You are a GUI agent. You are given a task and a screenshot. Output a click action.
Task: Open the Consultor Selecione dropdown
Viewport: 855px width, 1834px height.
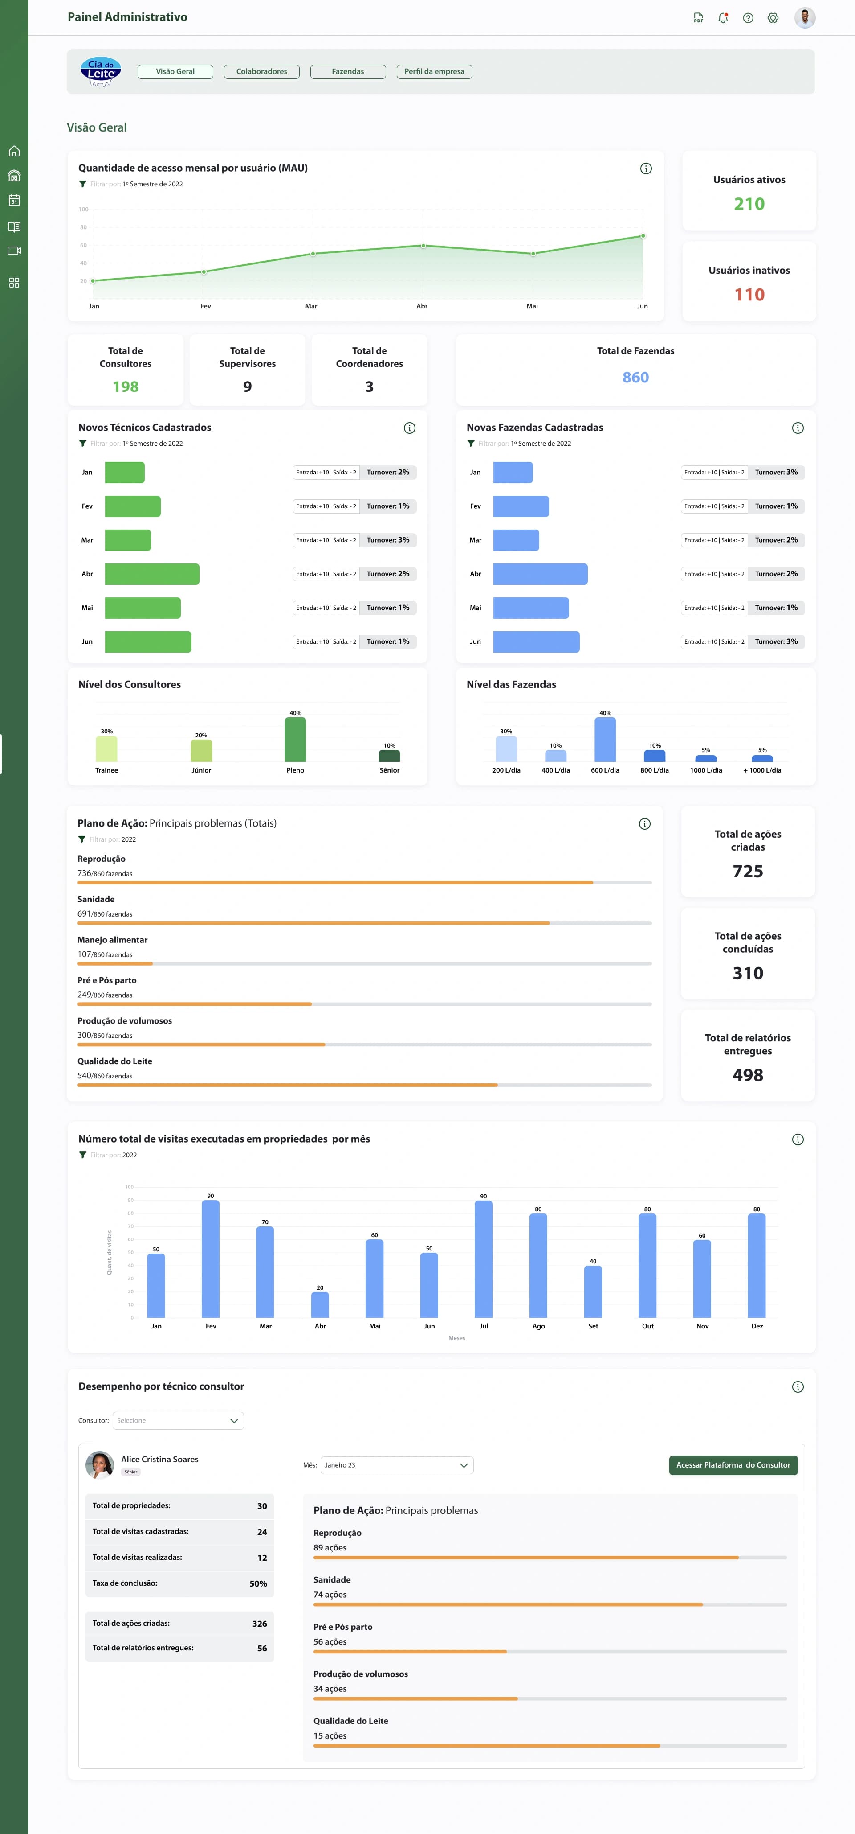(x=178, y=1420)
